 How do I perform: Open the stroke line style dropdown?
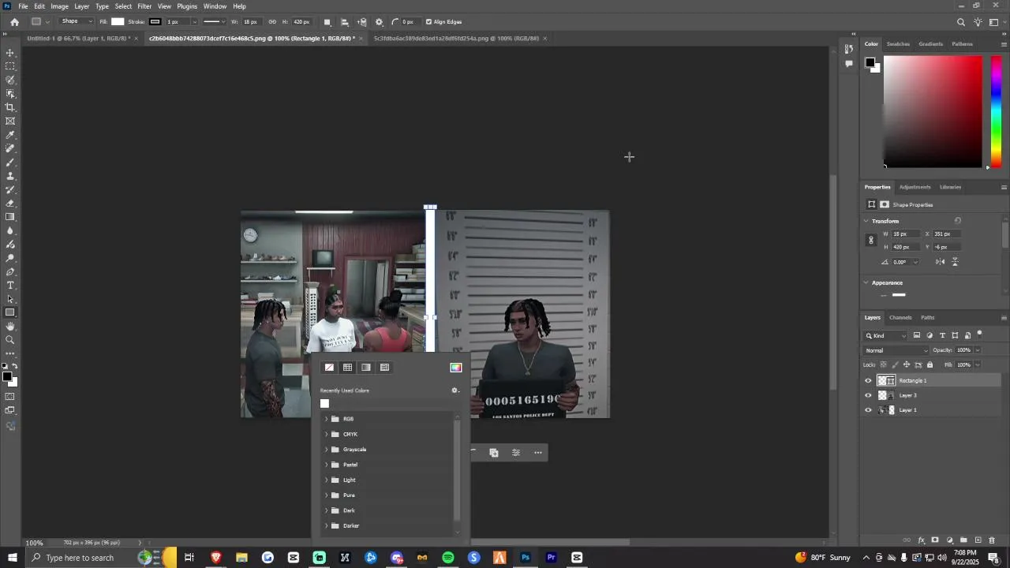(x=215, y=22)
